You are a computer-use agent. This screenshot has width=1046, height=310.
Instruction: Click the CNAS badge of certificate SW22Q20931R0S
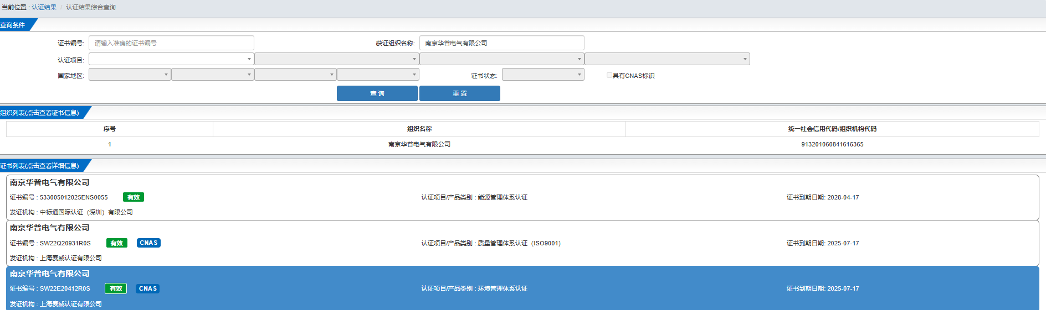coord(148,243)
